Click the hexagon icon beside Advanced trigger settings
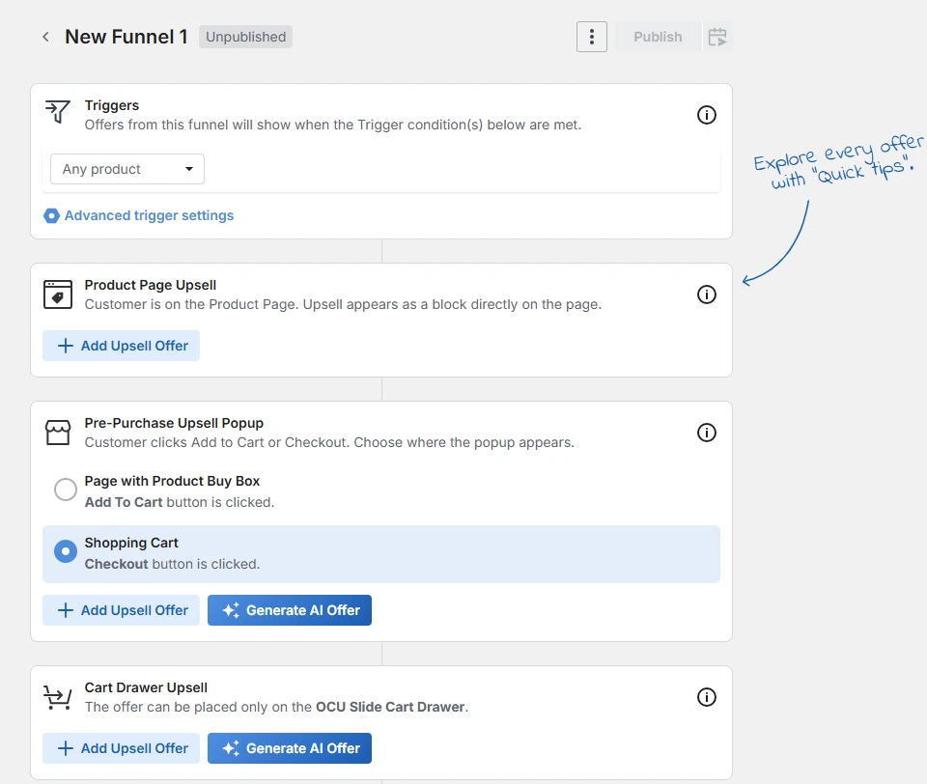The height and width of the screenshot is (784, 927). [52, 215]
